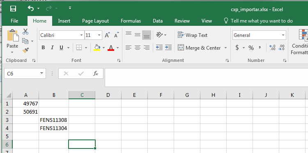
Task: Undo the last action
Action: (x=31, y=8)
